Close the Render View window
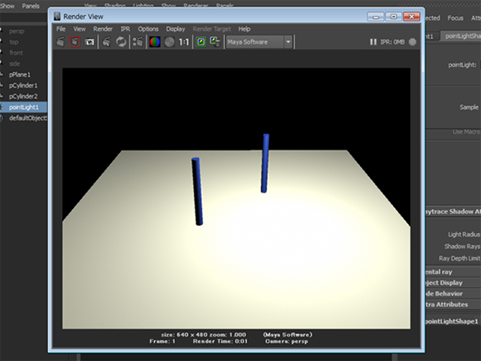This screenshot has width=481, height=361. 411,17
